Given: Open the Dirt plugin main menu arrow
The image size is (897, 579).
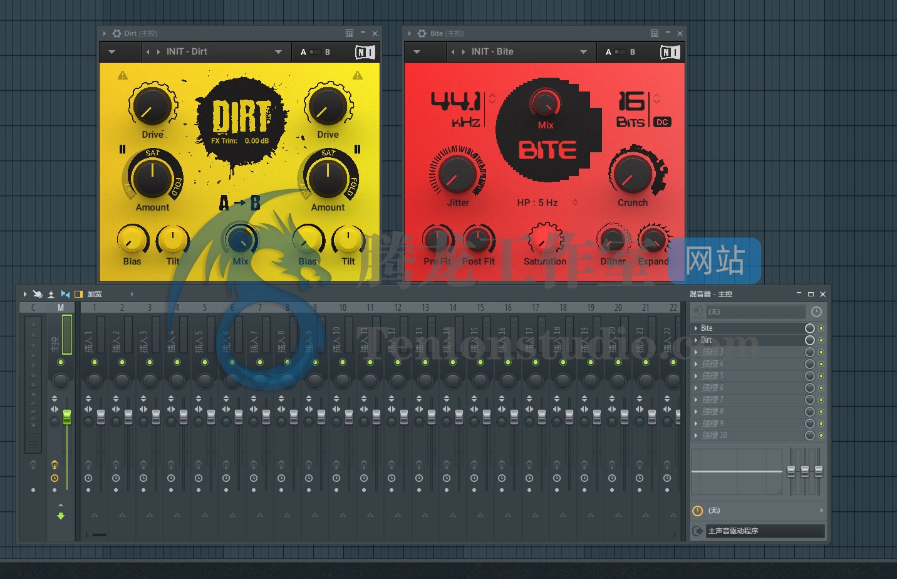Looking at the screenshot, I should point(112,52).
